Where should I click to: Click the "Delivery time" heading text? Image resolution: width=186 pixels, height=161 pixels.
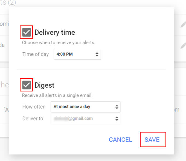coord(55,33)
